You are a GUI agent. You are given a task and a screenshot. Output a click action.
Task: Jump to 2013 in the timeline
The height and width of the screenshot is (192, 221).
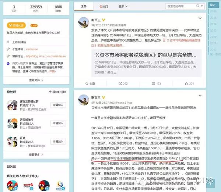(x=213, y=31)
